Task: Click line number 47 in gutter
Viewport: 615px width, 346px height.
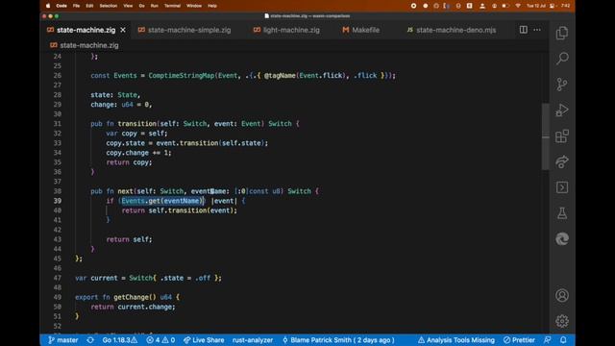Action: [x=58, y=278]
